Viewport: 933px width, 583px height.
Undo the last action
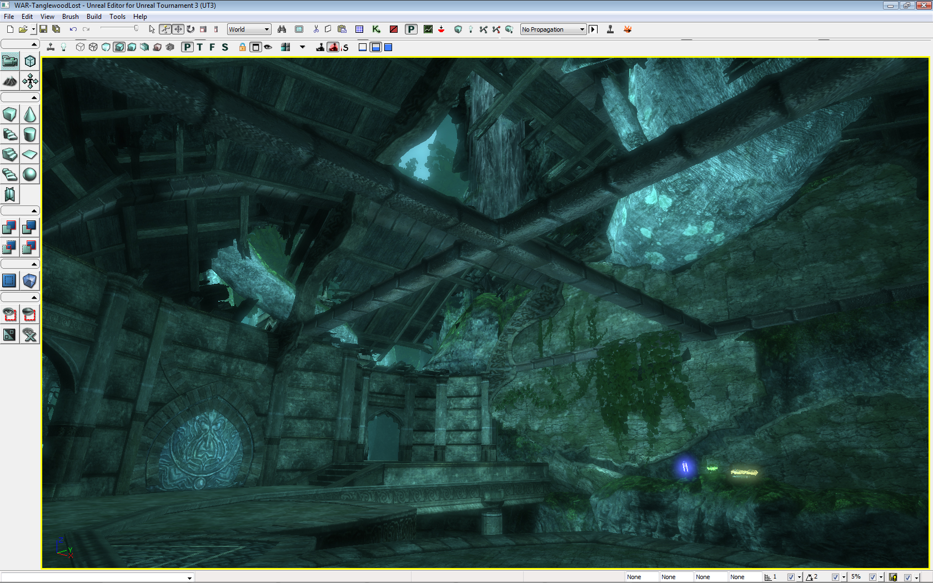coord(73,29)
